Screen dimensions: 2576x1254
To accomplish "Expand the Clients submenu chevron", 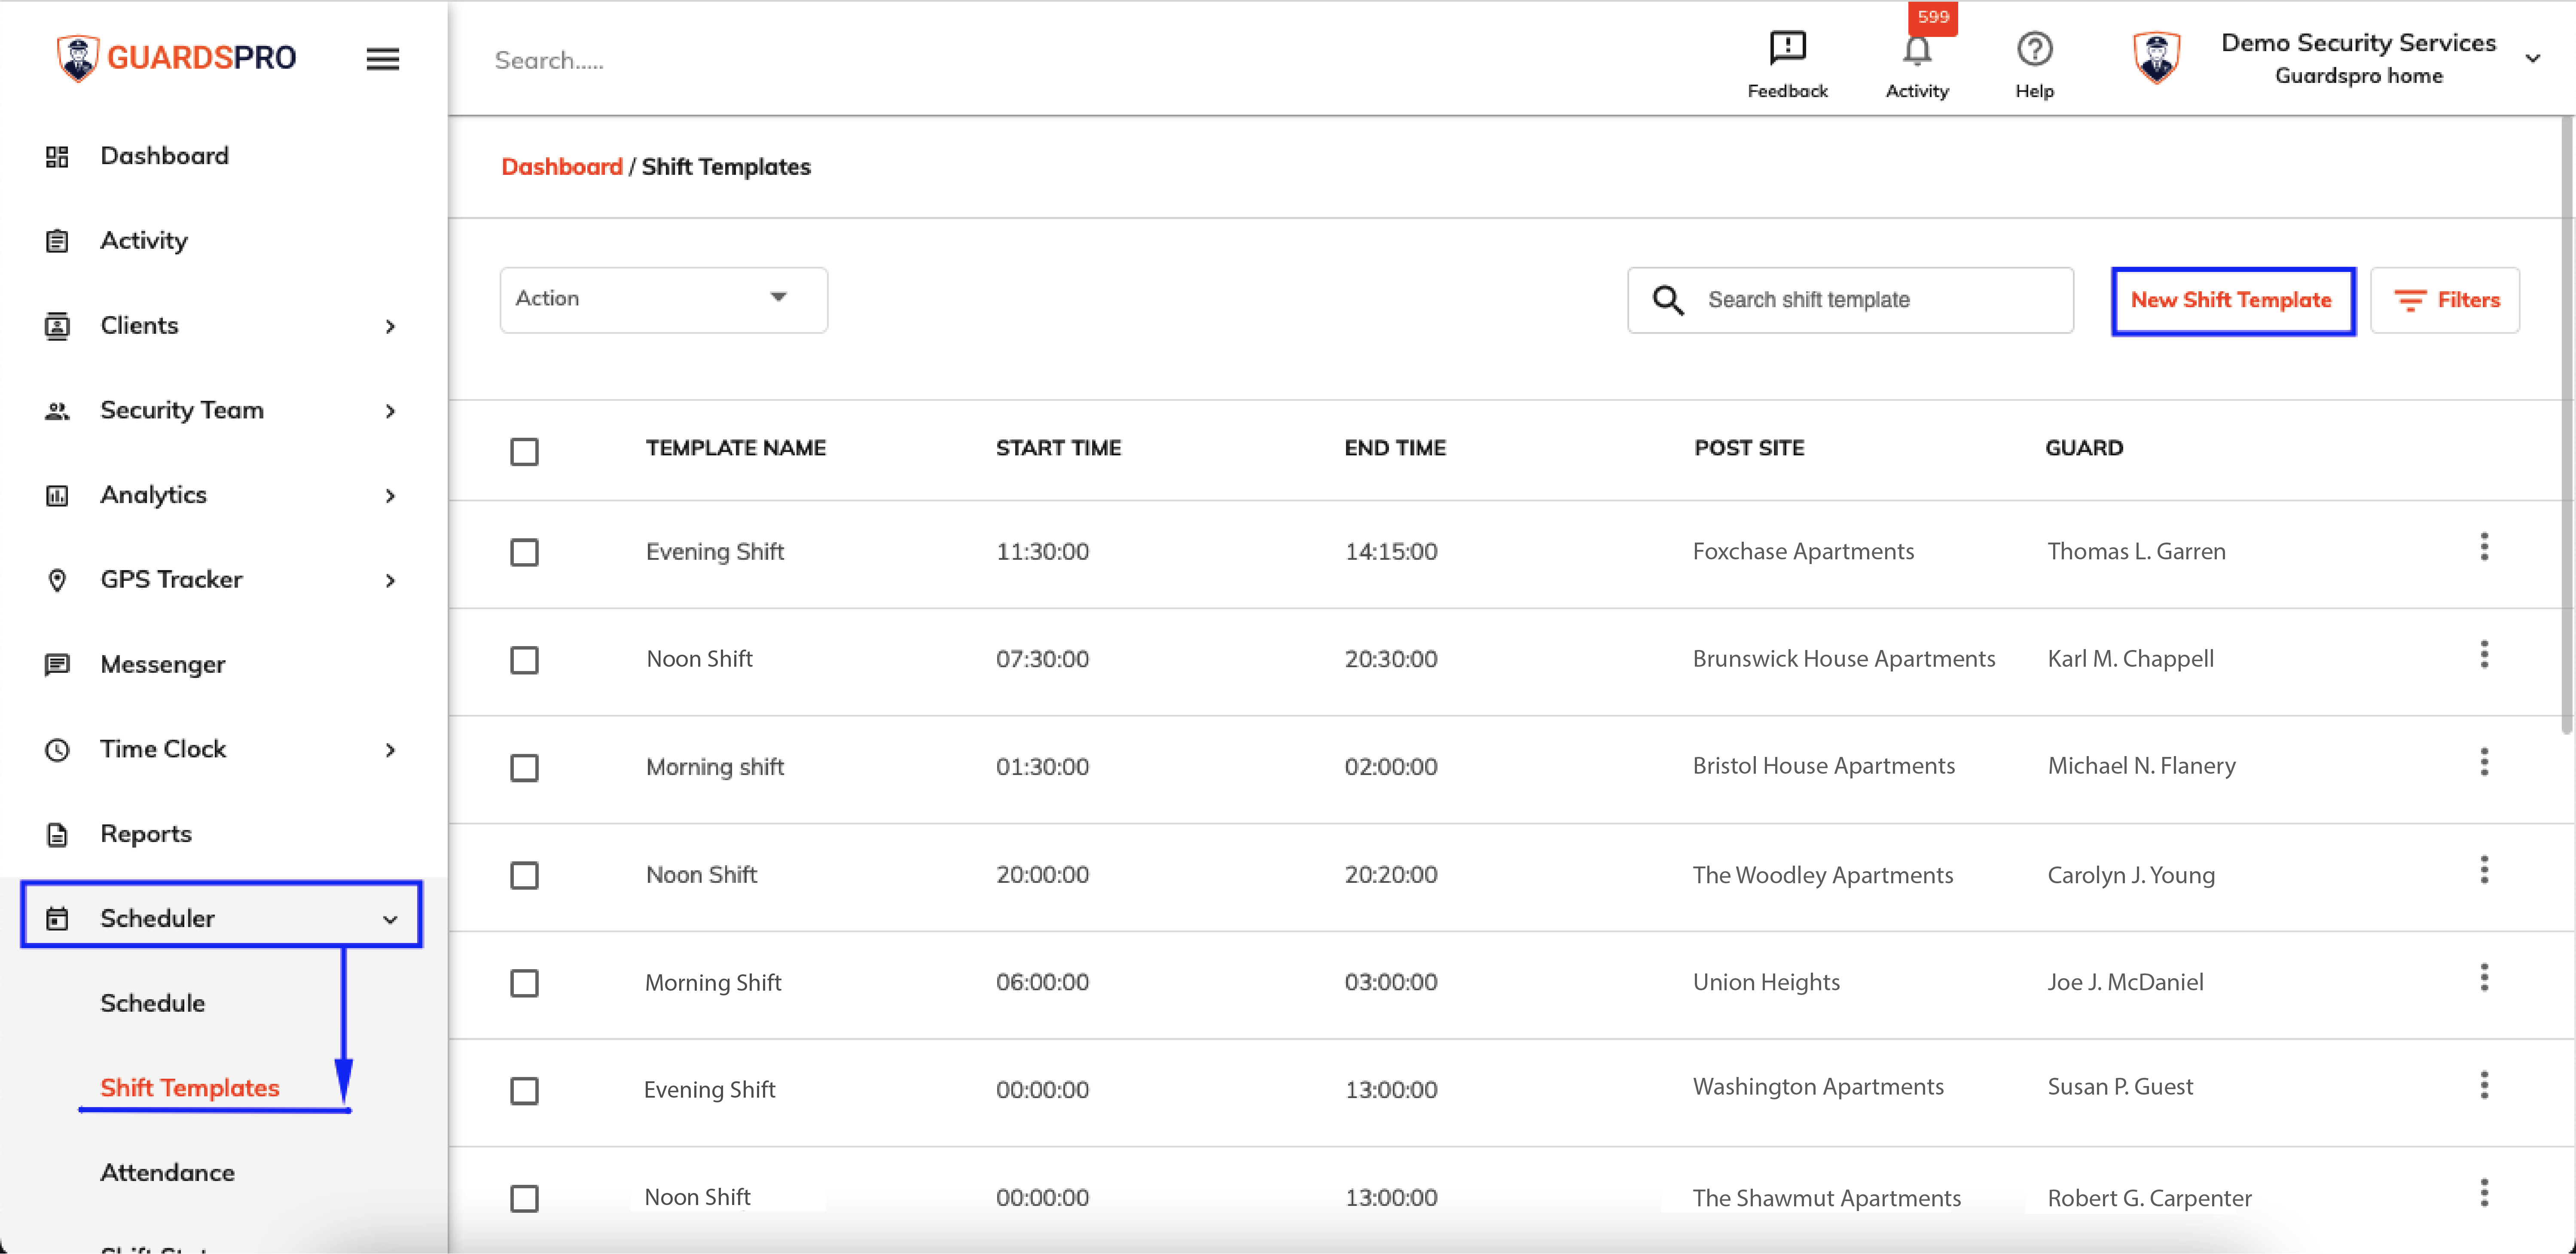I will 390,327.
